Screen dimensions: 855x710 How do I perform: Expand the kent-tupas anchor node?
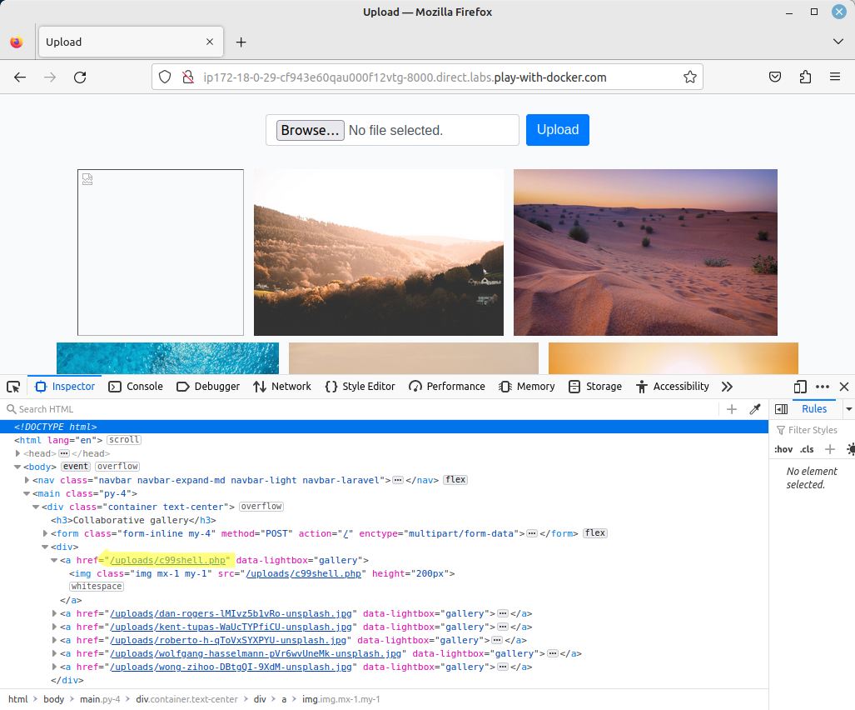54,627
